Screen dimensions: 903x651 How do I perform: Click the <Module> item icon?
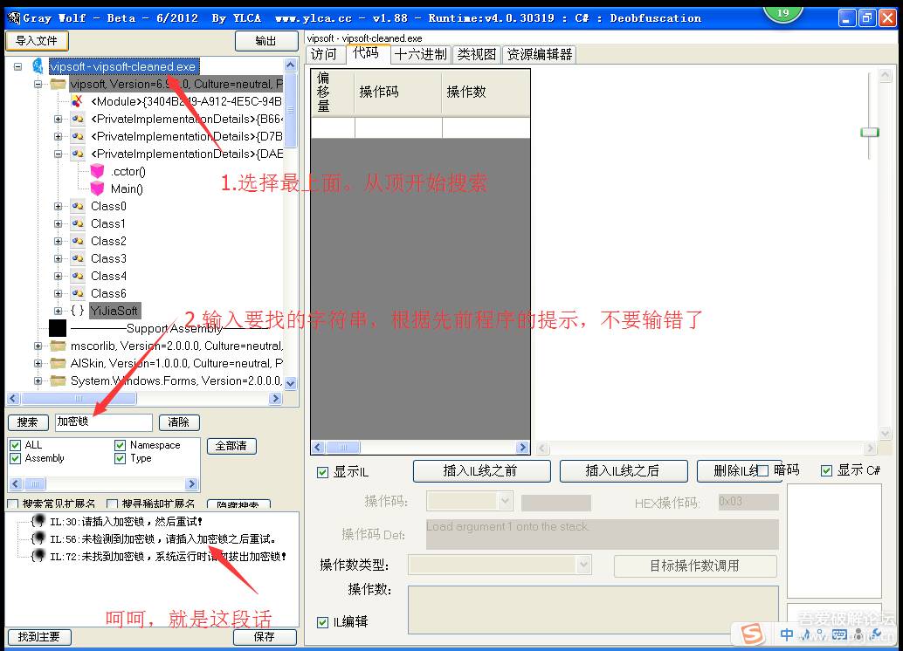point(77,101)
